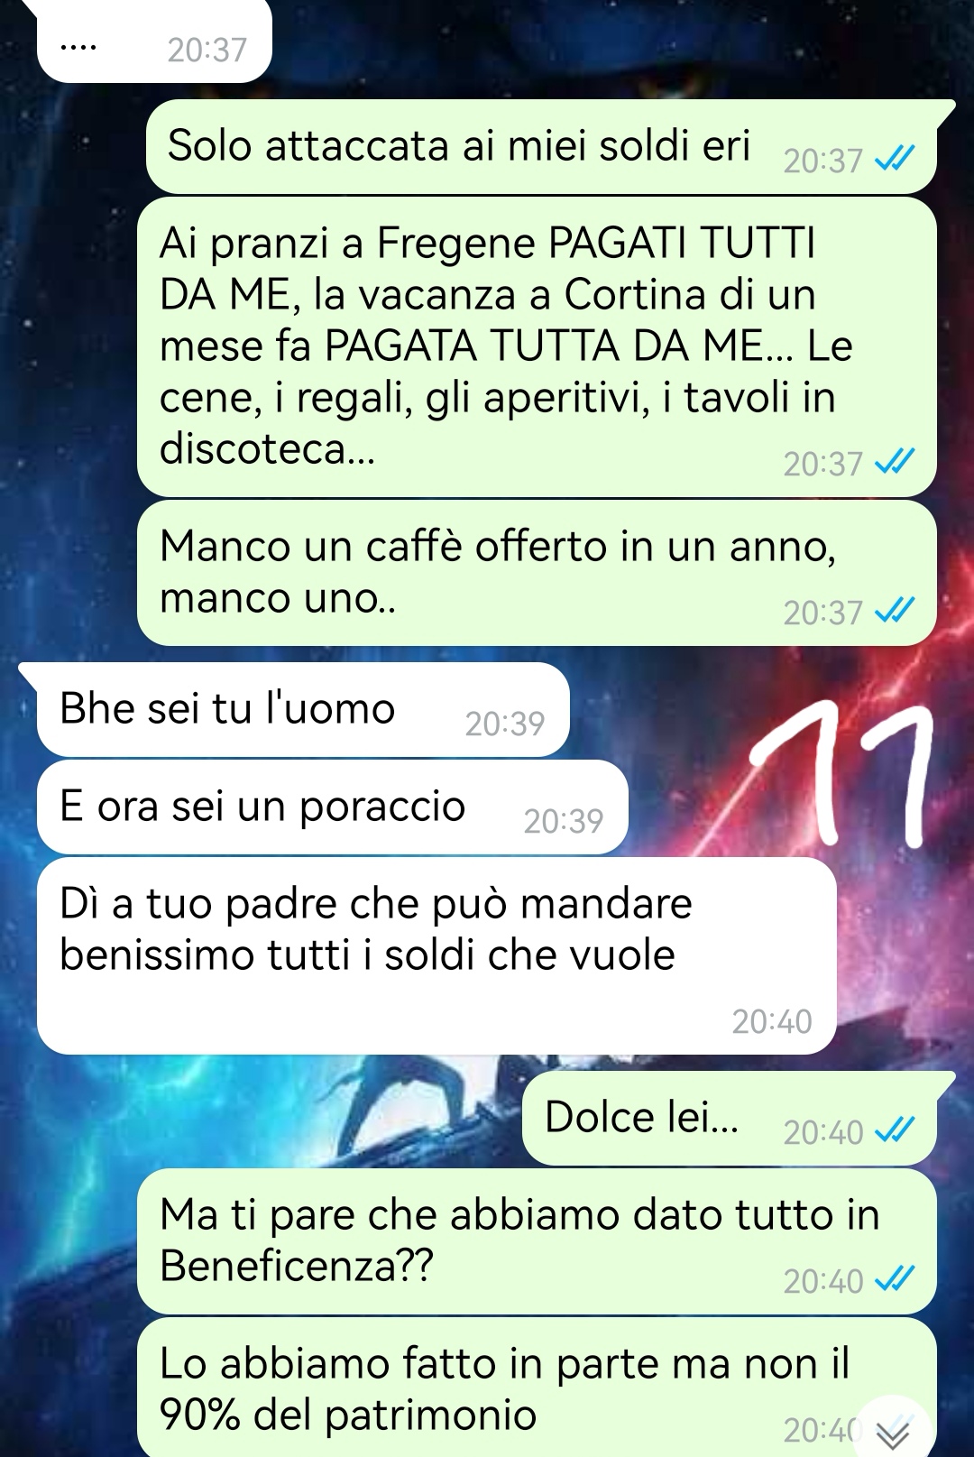The height and width of the screenshot is (1457, 974).
Task: Tap read ticks on 'Ai pranzi a Fregene' message
Action: pyautogui.click(x=895, y=462)
